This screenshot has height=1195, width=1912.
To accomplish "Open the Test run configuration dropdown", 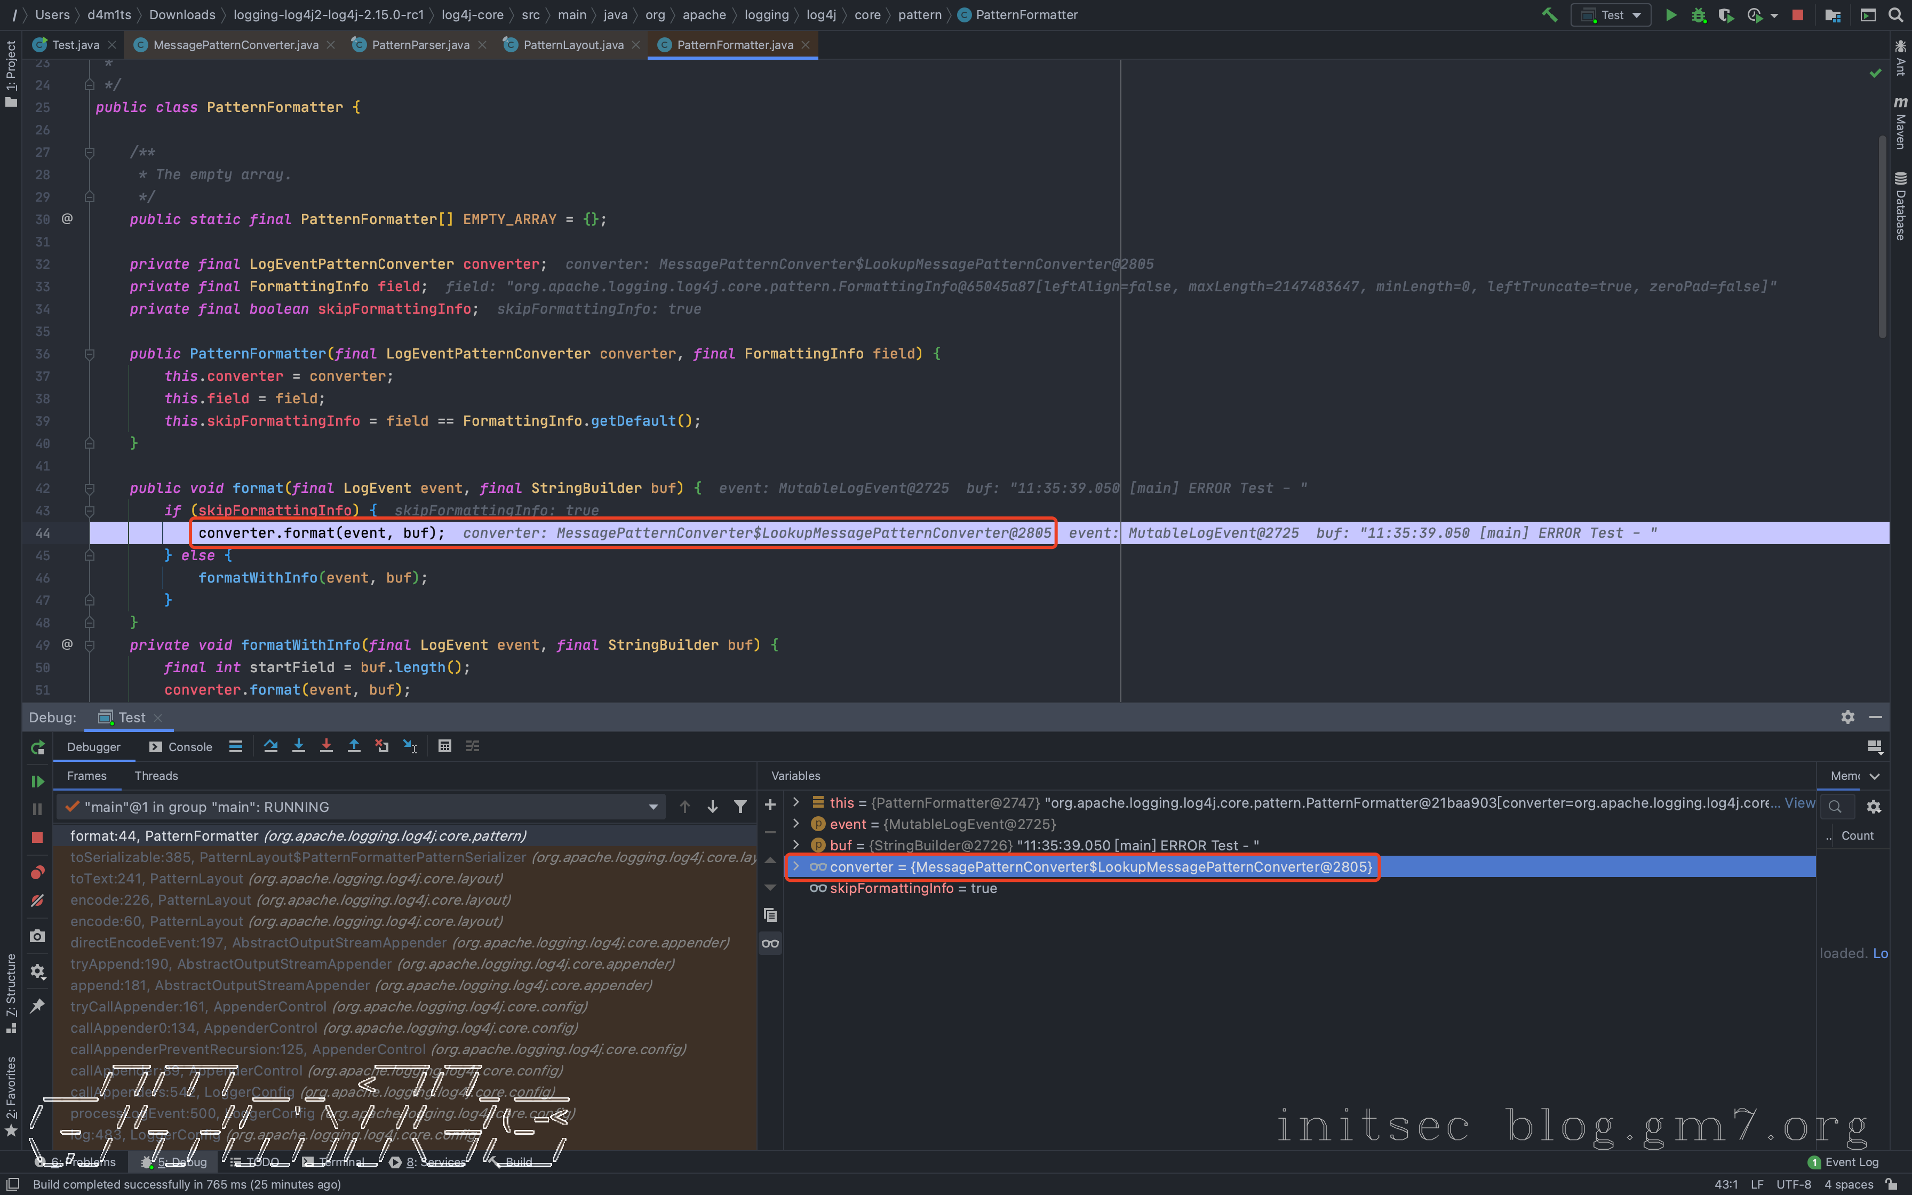I will click(1612, 15).
